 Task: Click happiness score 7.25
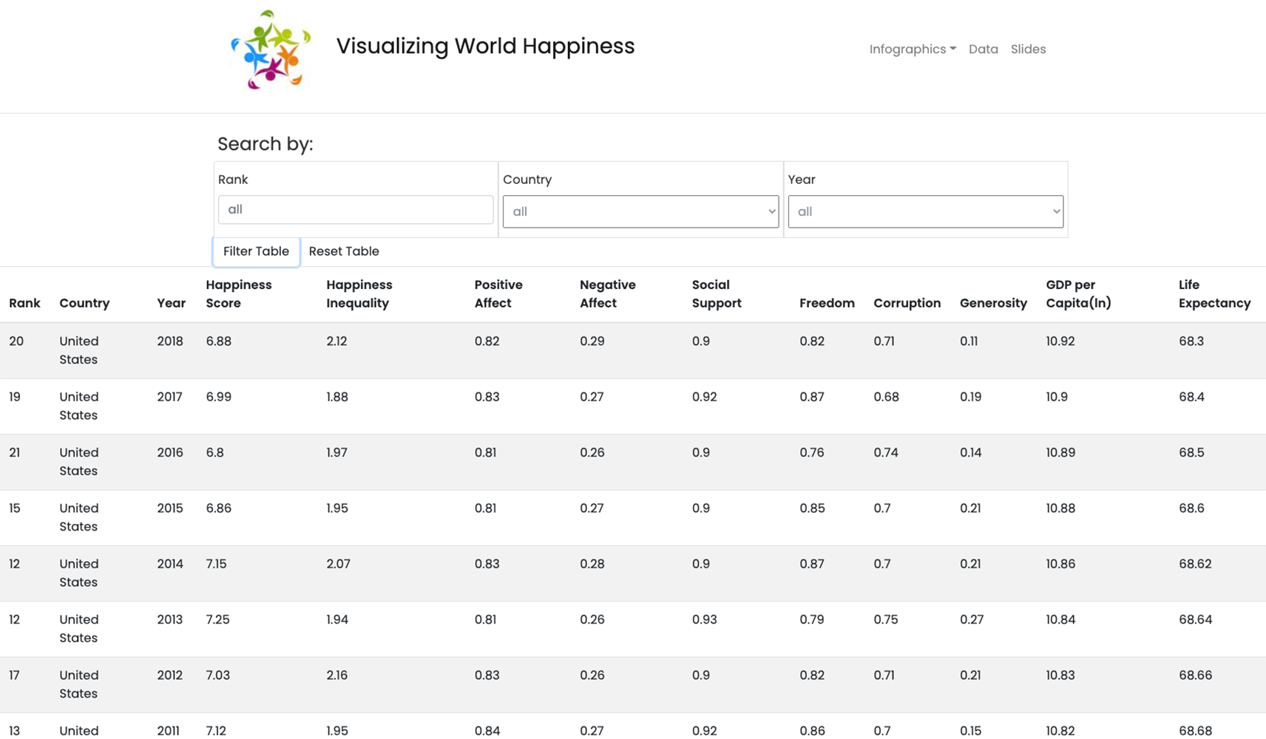pyautogui.click(x=217, y=619)
